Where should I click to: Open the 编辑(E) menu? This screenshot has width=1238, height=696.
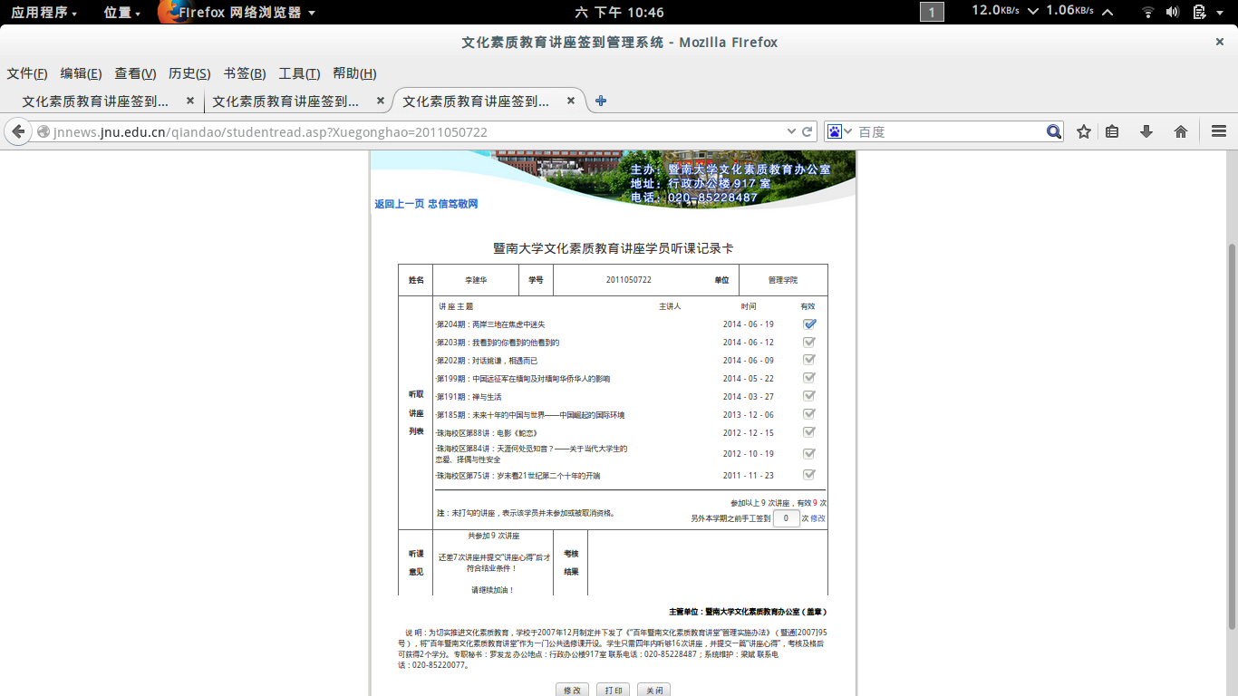pyautogui.click(x=81, y=73)
